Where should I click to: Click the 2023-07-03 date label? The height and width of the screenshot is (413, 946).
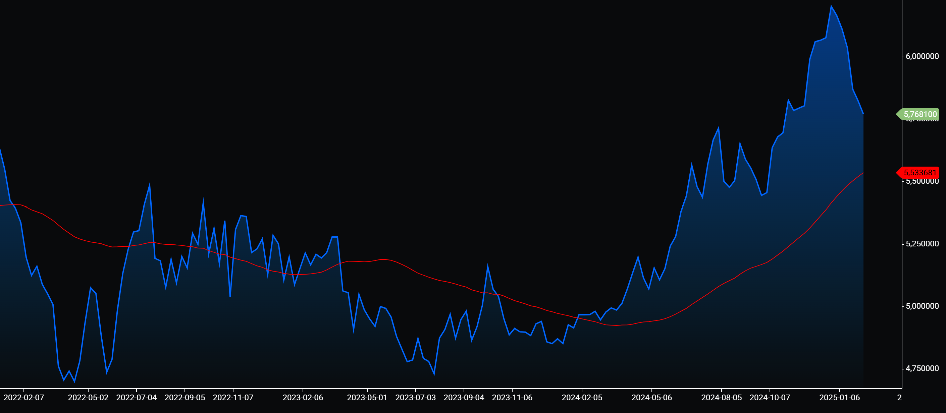tap(416, 398)
